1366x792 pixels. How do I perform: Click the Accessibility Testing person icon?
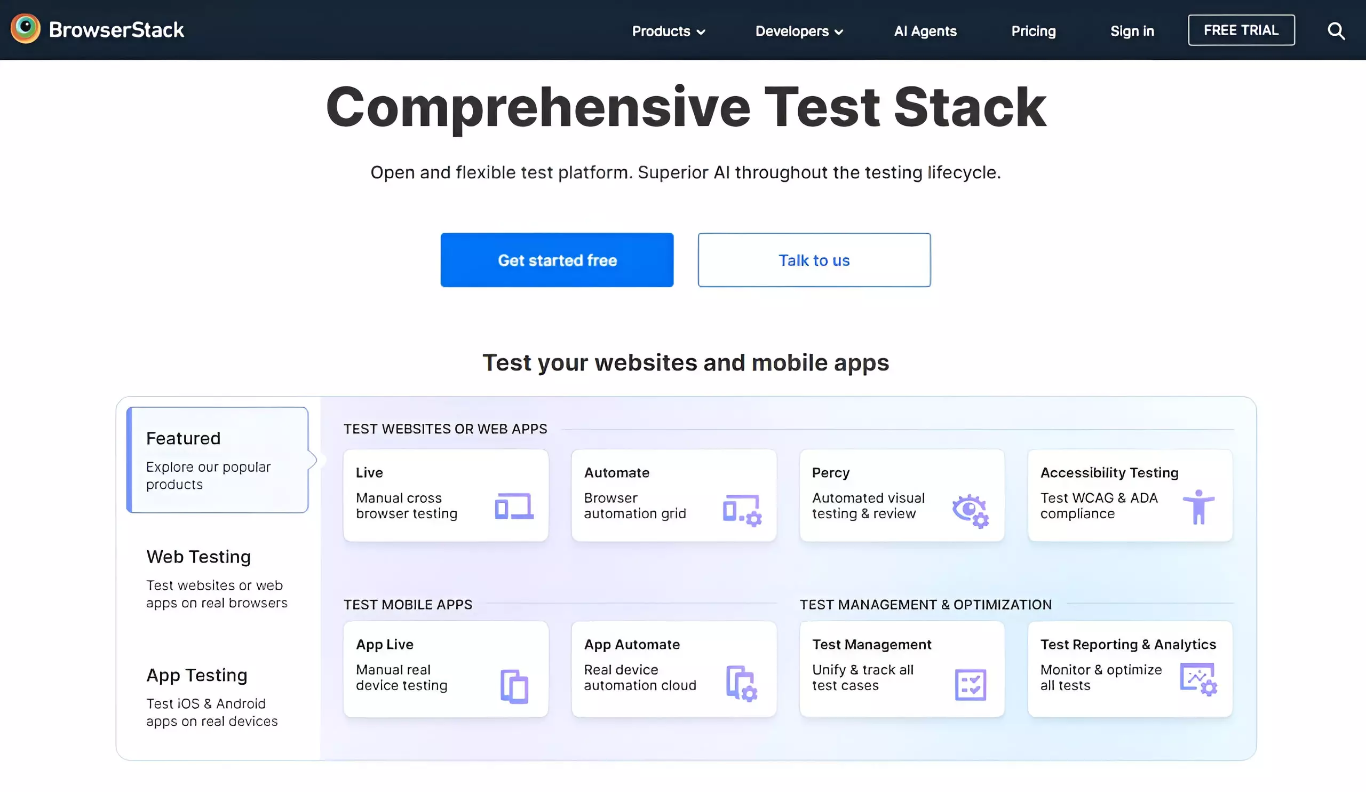click(x=1198, y=506)
